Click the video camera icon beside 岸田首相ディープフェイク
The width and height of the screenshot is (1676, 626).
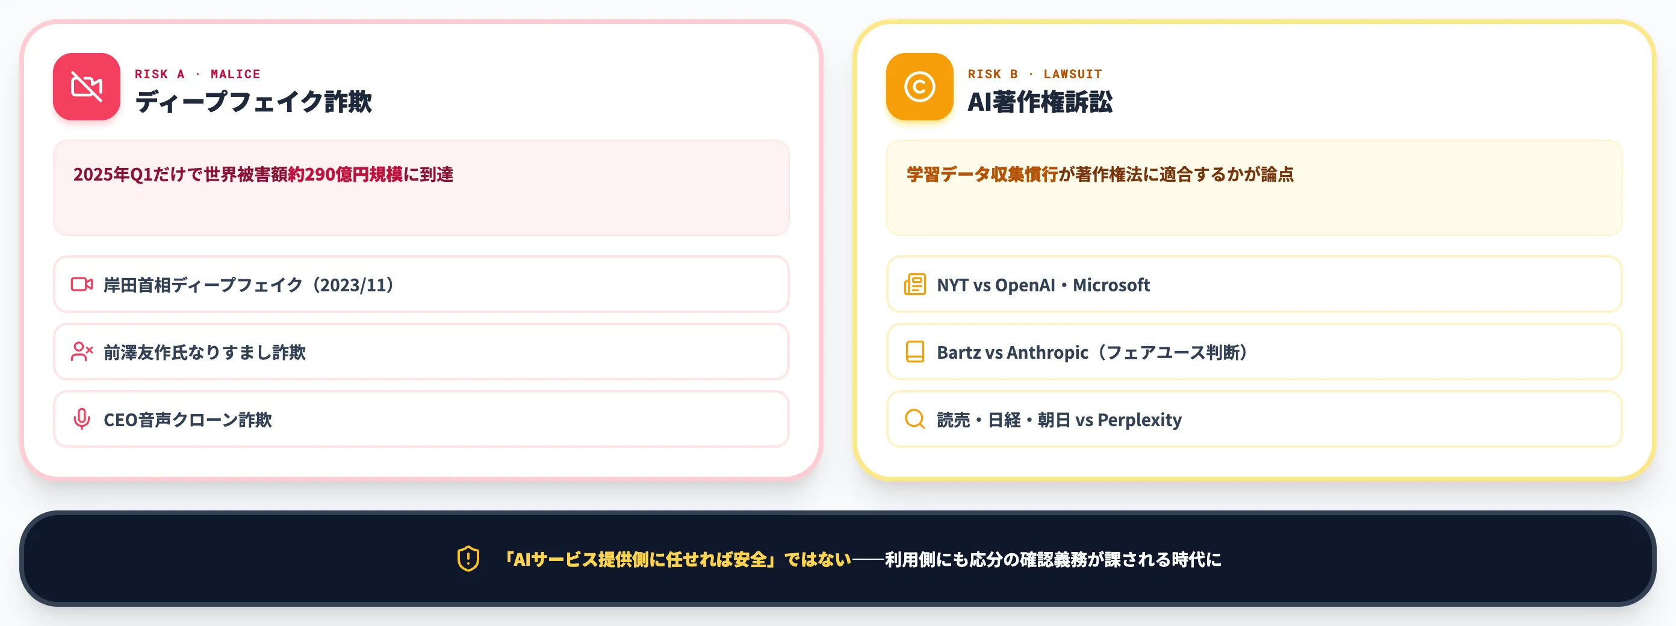(x=82, y=284)
